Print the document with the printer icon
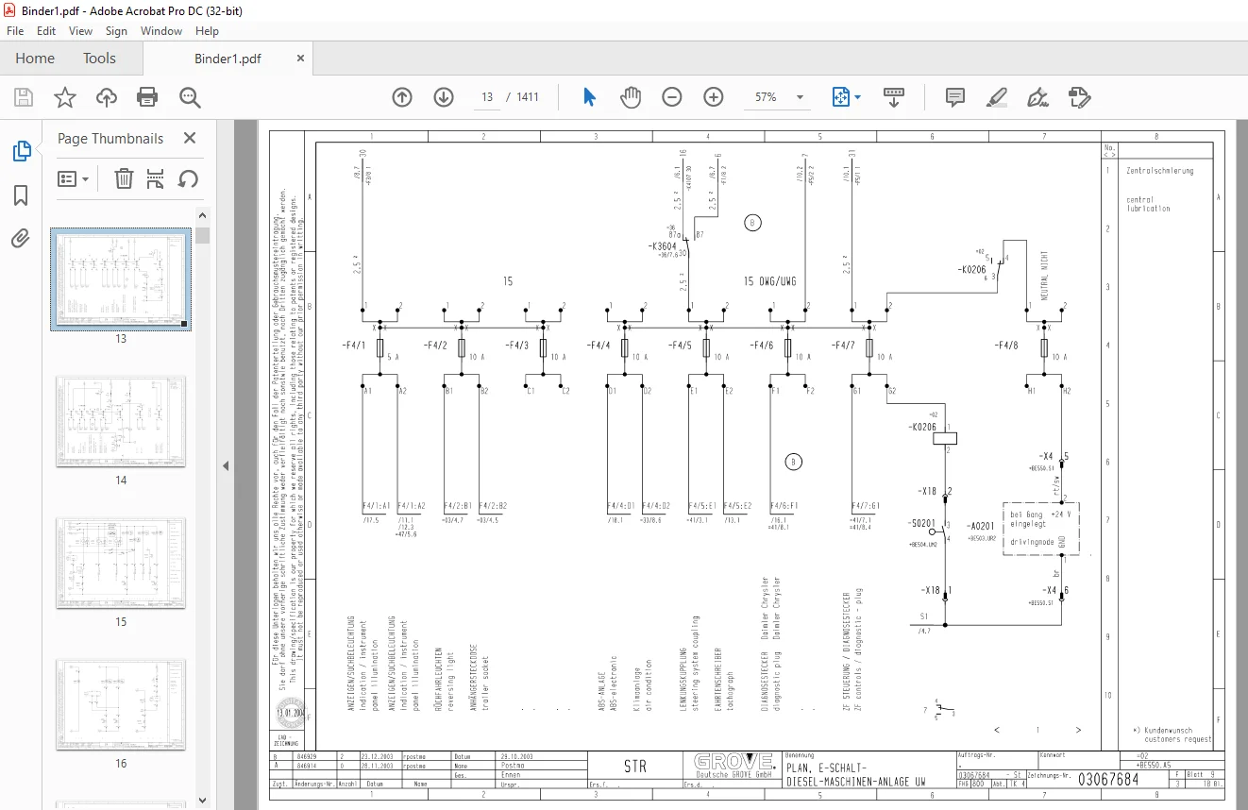Screen dimensions: 1248x810 click(147, 97)
